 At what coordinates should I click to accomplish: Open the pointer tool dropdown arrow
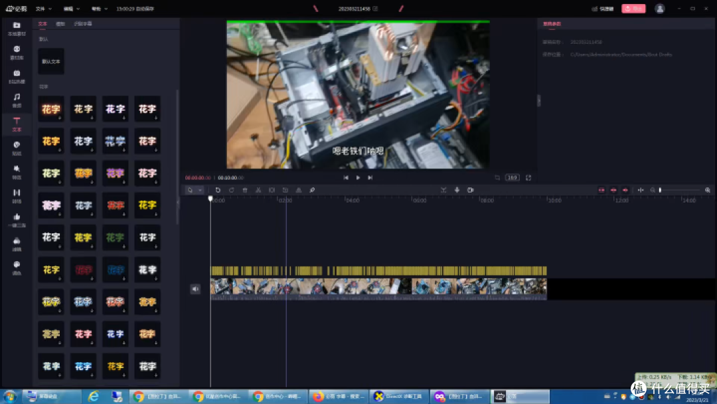pyautogui.click(x=200, y=190)
